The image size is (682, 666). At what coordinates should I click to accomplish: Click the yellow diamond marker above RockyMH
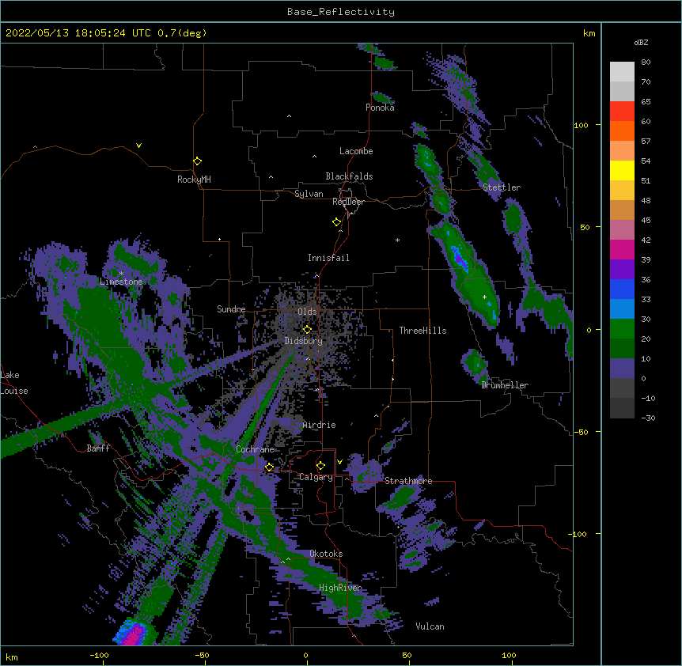pyautogui.click(x=197, y=161)
